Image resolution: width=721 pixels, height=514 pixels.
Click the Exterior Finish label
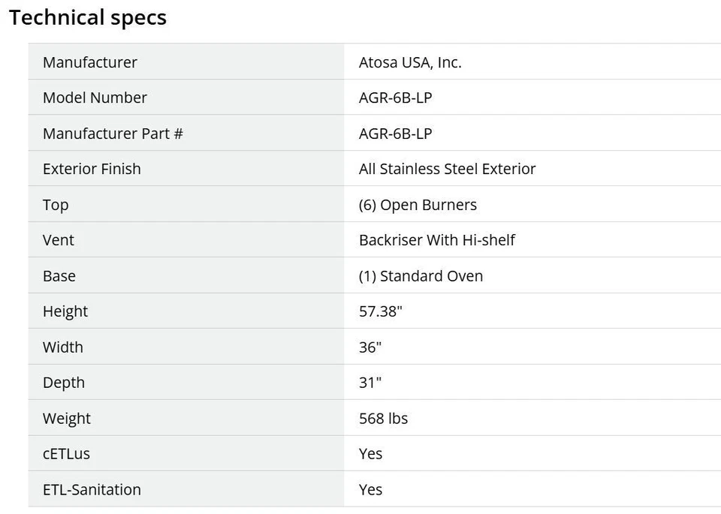(x=92, y=169)
